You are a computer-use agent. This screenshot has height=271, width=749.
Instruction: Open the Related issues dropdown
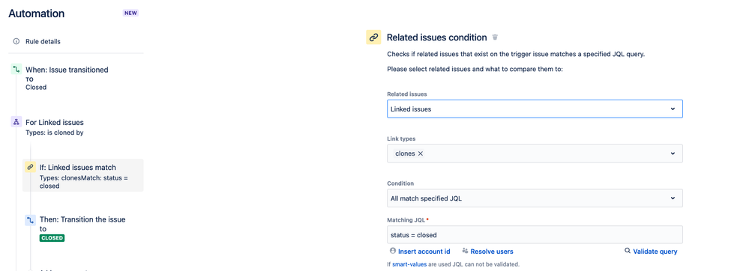point(535,109)
